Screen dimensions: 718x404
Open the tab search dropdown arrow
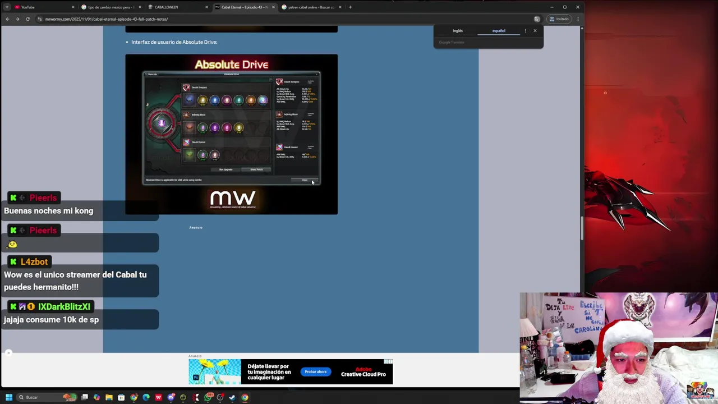pos(7,7)
